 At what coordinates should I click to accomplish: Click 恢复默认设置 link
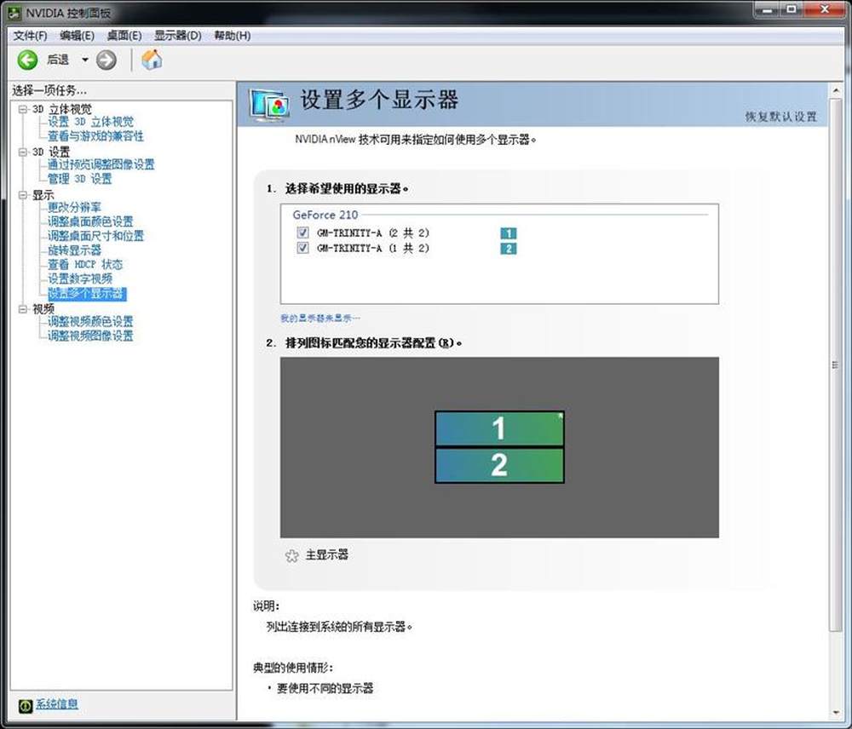click(780, 117)
